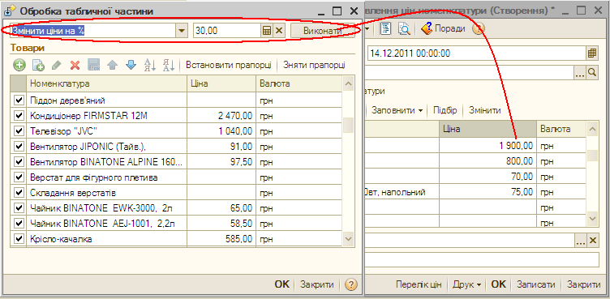Viewport: 610px width, 299px height.
Task: Click the magnifier document icon in back window toolbar
Action: (x=404, y=28)
